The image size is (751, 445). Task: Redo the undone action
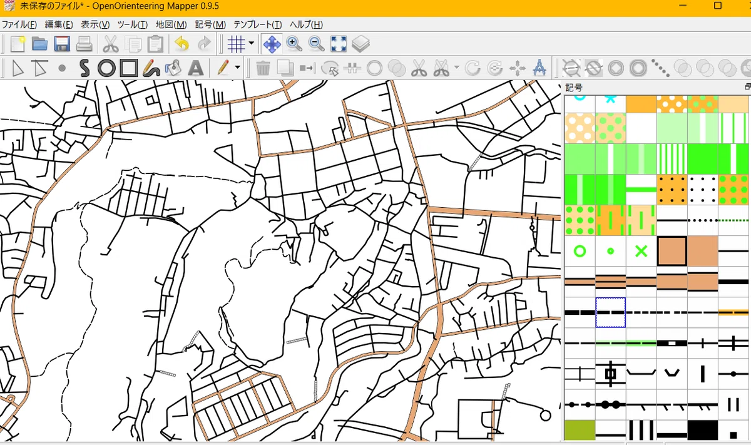point(204,44)
